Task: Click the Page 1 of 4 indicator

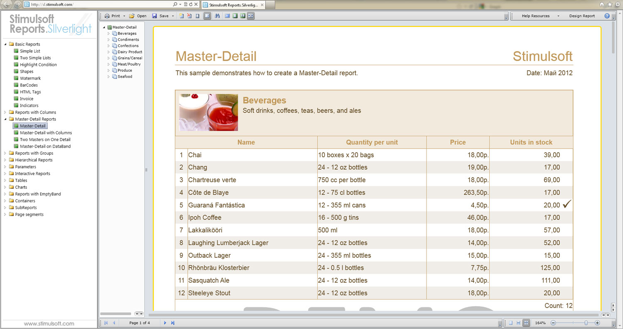Action: (x=140, y=323)
